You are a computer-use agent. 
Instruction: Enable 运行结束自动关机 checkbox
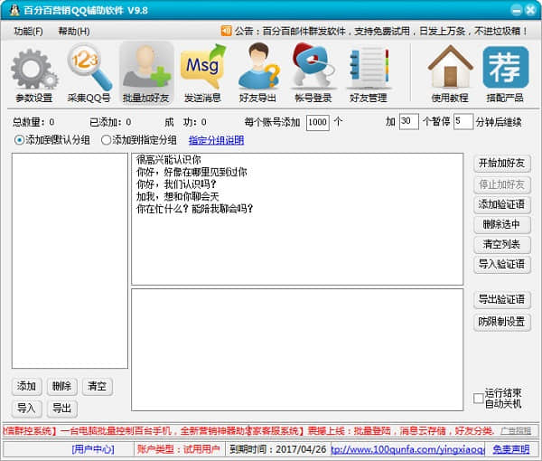(x=479, y=398)
